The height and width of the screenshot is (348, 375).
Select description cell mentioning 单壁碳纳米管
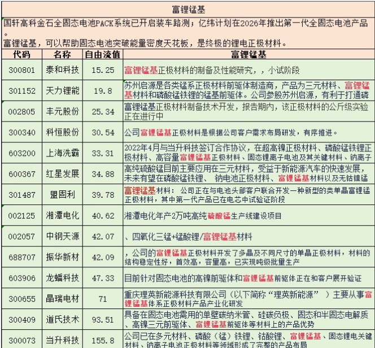(x=249, y=320)
